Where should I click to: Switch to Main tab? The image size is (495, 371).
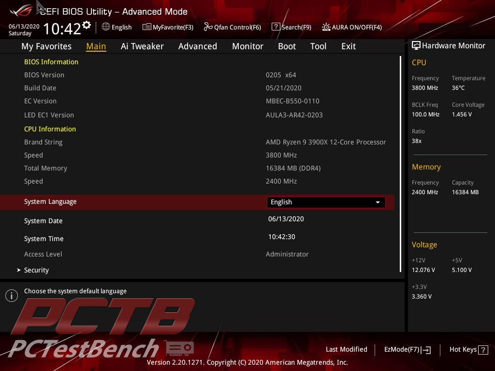96,46
